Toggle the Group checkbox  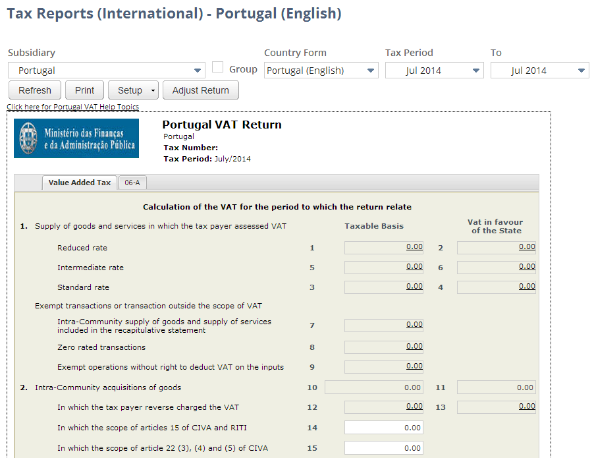coord(217,67)
